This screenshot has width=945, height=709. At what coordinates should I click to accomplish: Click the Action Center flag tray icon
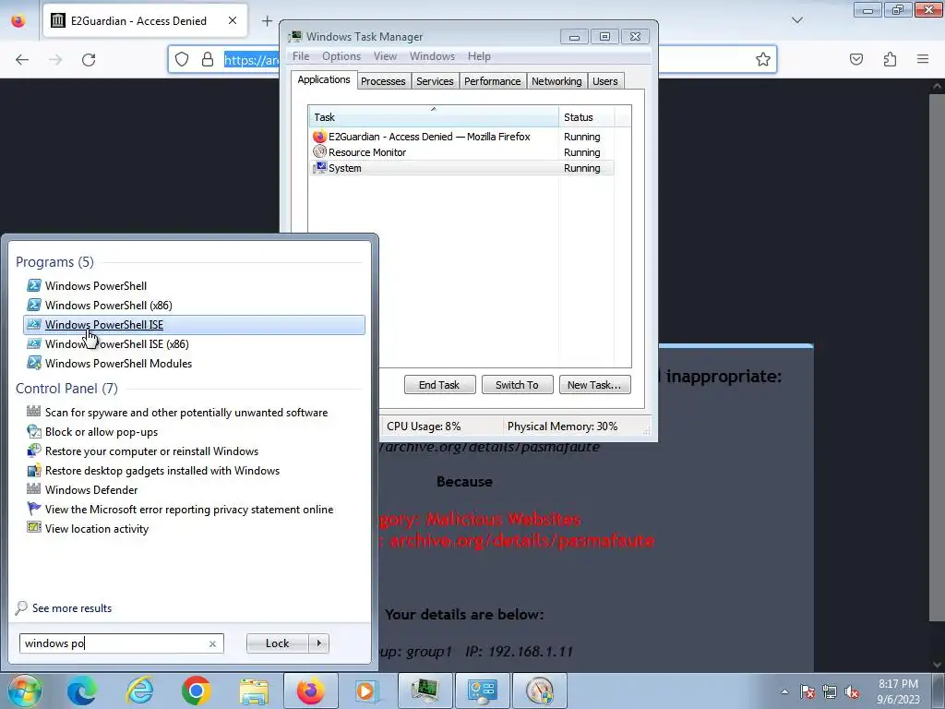807,692
